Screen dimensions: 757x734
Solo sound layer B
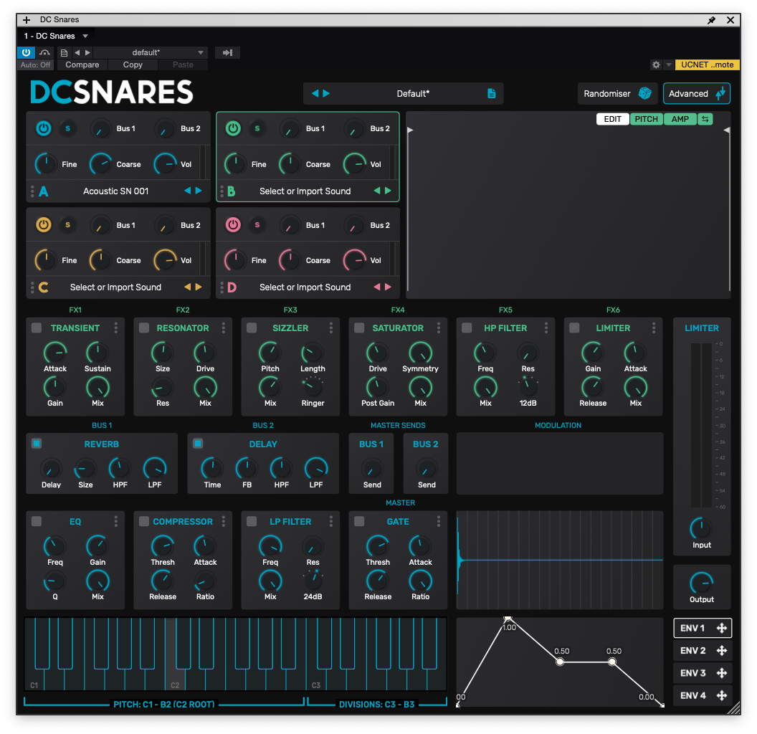click(x=257, y=128)
